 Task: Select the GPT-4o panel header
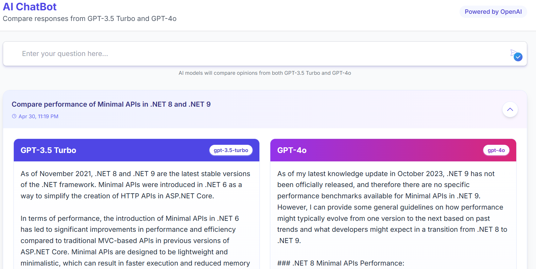(x=393, y=150)
